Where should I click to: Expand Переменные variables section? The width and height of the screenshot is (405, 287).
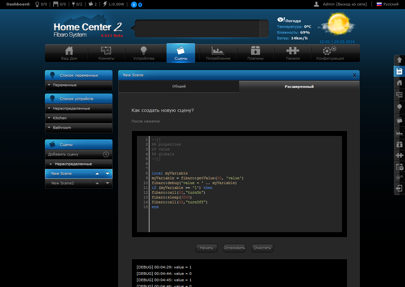pyautogui.click(x=79, y=85)
